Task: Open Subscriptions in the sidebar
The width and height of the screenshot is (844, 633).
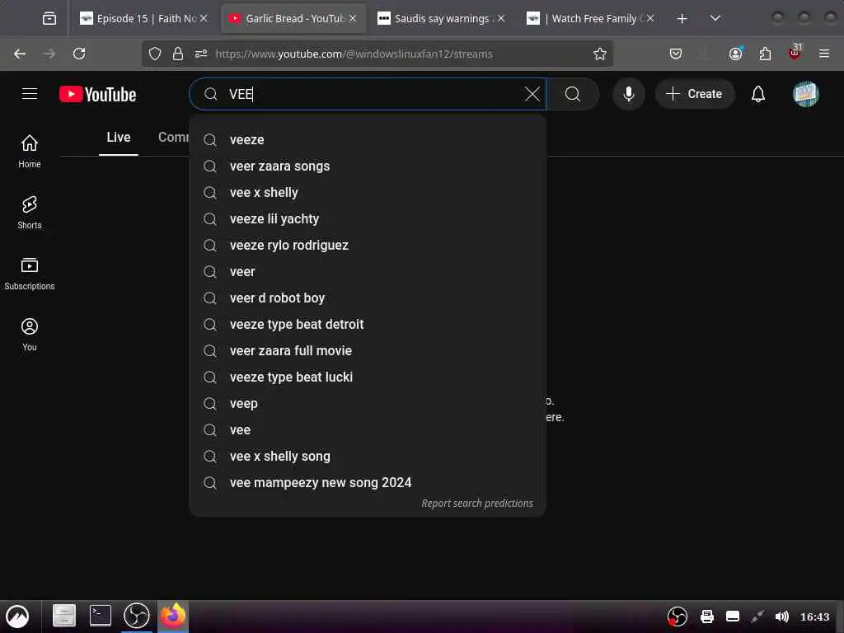Action: tap(30, 274)
